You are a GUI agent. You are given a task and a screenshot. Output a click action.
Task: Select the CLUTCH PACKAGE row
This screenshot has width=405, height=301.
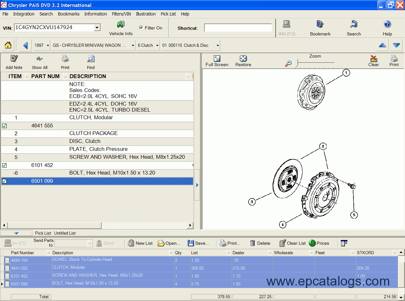point(97,133)
